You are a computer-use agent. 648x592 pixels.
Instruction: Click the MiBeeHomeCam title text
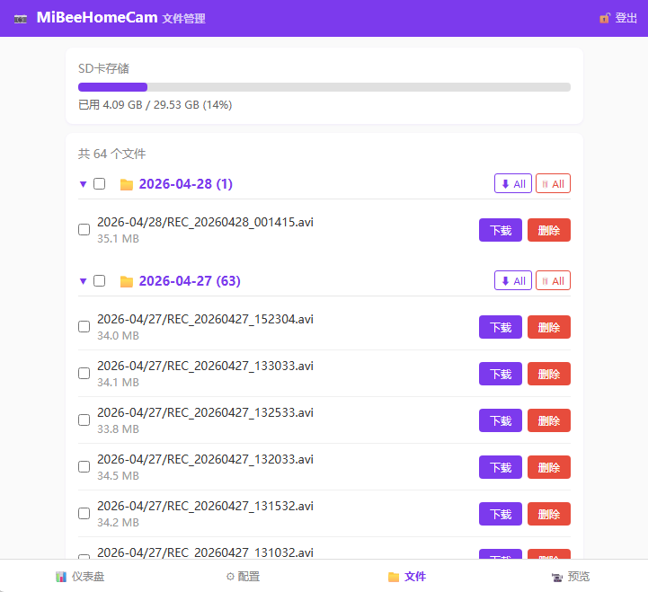pos(97,17)
